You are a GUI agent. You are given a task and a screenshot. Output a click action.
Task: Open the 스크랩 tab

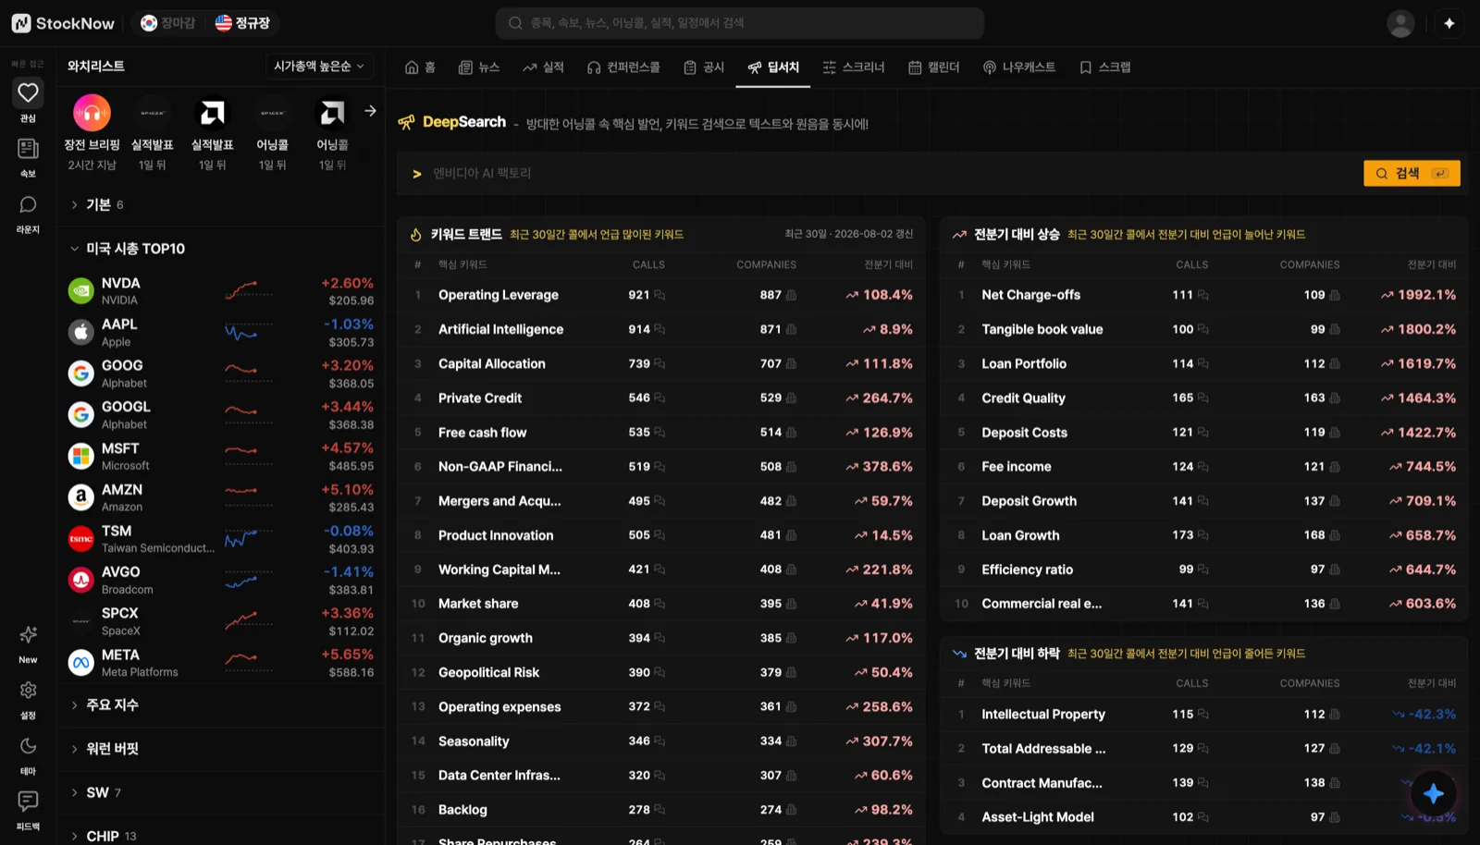(1105, 67)
